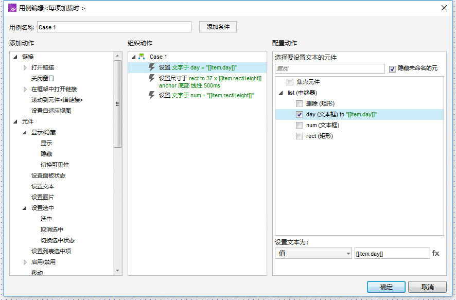Add the 显示 action
456x300 pixels.
point(46,143)
